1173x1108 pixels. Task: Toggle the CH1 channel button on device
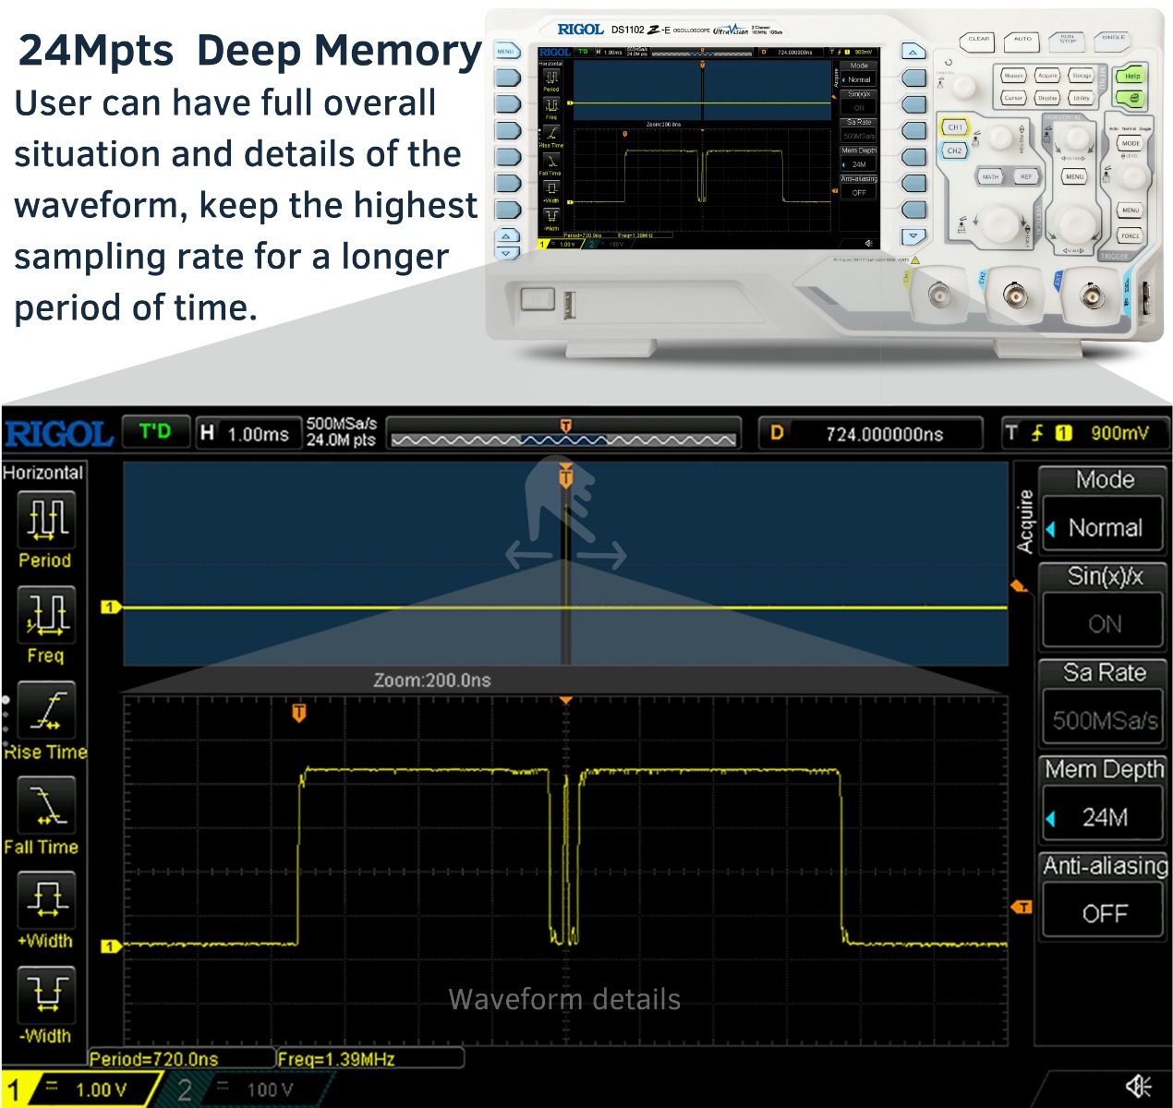[x=955, y=127]
